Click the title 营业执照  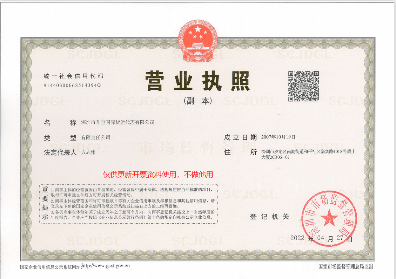pos(197,81)
